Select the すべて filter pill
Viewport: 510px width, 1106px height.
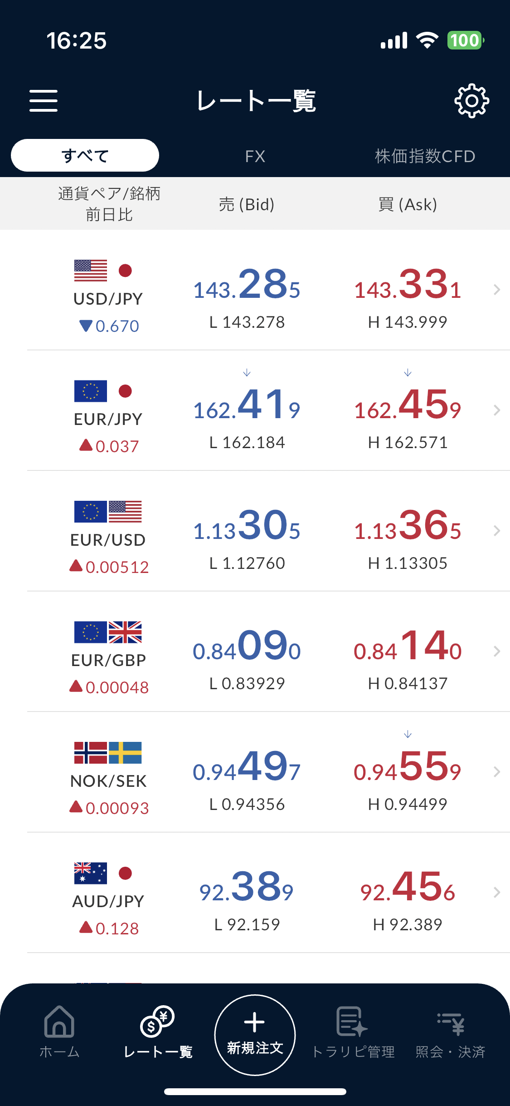pyautogui.click(x=85, y=155)
